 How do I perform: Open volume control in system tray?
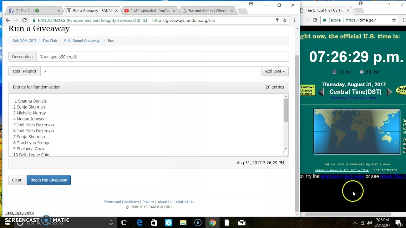pos(369,223)
